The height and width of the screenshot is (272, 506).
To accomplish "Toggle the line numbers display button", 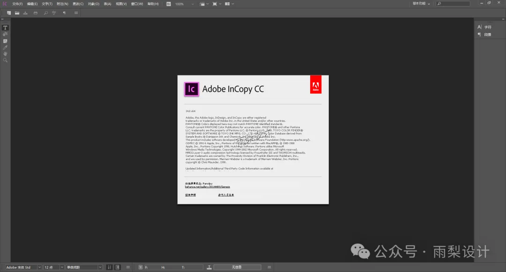I will point(109,267).
